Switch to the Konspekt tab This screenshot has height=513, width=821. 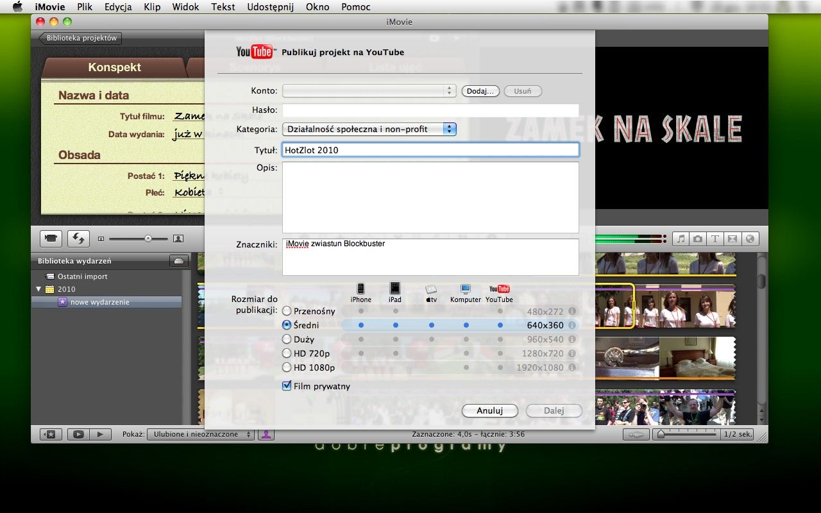click(x=114, y=67)
